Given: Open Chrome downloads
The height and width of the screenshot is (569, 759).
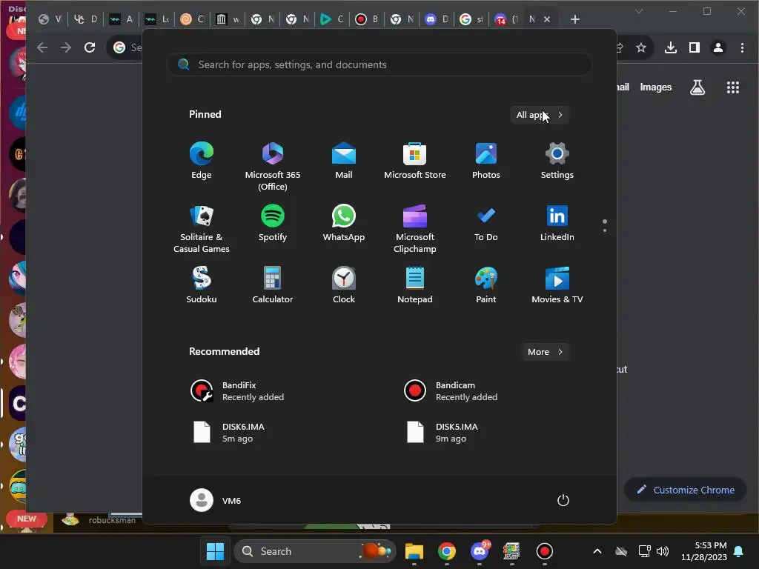Looking at the screenshot, I should [670, 47].
